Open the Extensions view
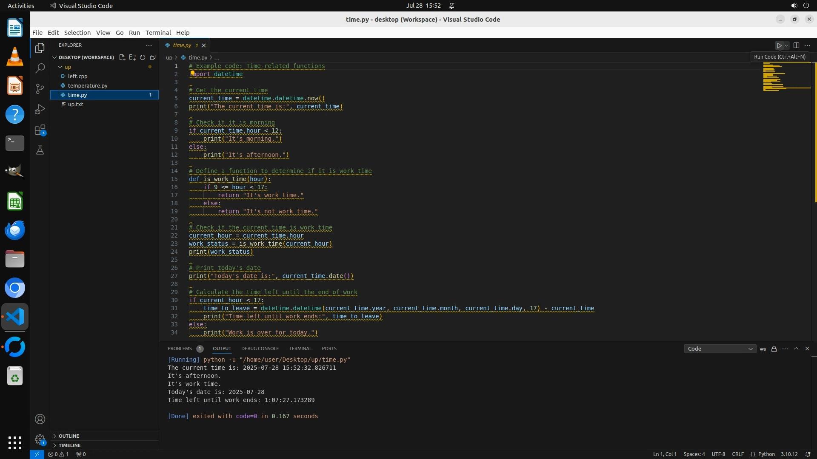The image size is (817, 459). pos(40,130)
